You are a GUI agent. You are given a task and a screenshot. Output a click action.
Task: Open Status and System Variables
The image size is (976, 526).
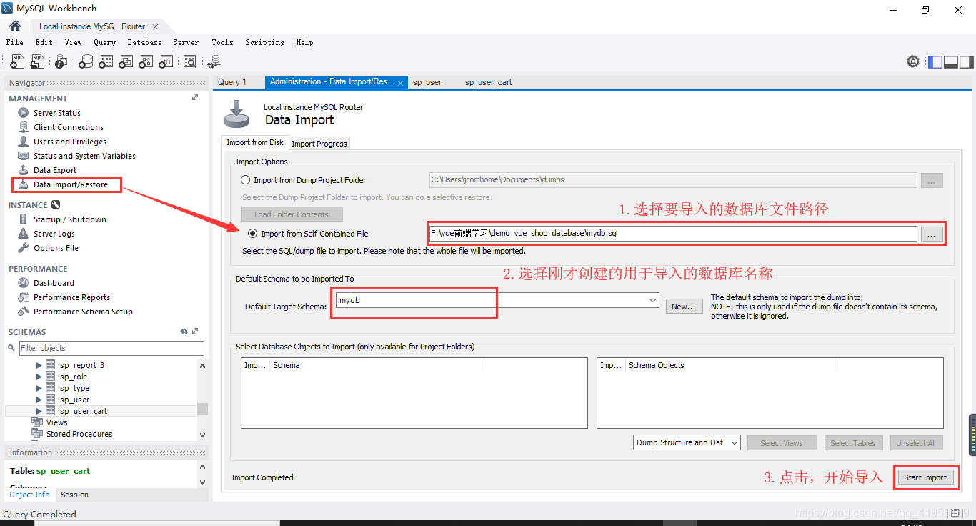click(84, 156)
